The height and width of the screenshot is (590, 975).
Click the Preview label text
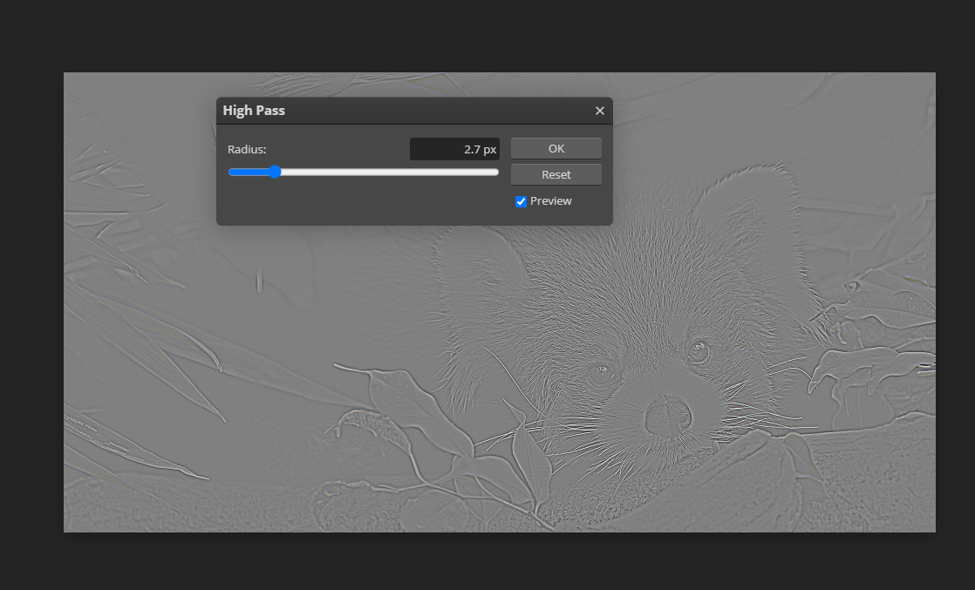pyautogui.click(x=550, y=201)
